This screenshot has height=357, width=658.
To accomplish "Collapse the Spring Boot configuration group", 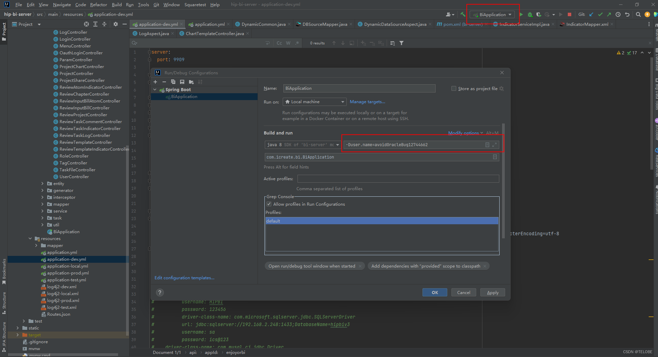I will tap(155, 90).
